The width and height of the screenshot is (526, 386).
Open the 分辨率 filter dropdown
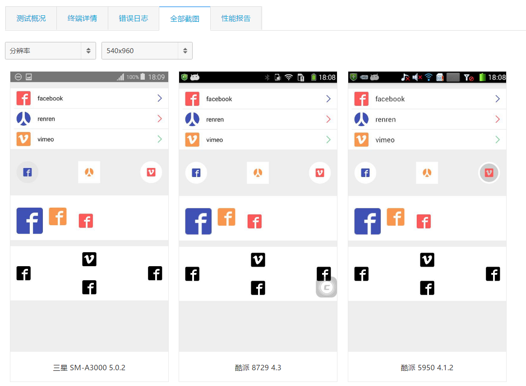click(51, 50)
